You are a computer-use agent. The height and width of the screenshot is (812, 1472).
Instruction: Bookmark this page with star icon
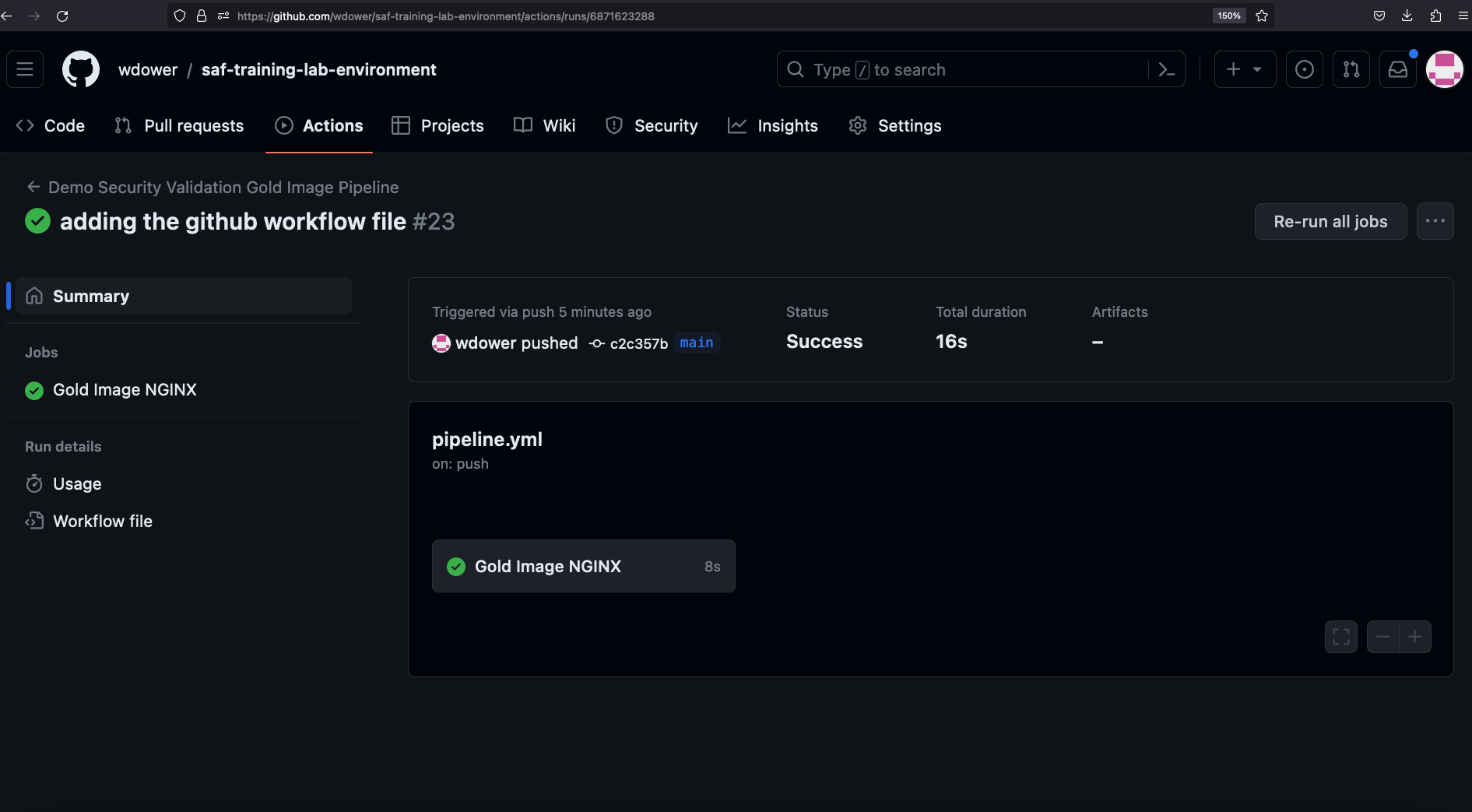[1262, 16]
